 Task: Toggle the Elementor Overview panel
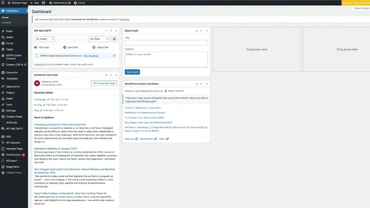[116, 75]
